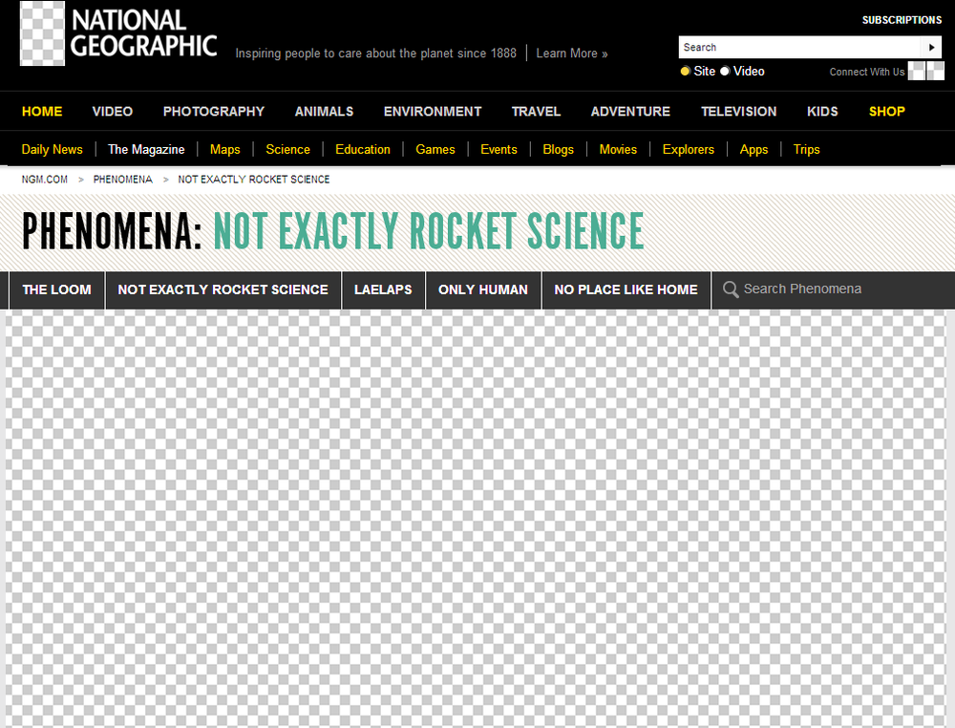This screenshot has width=955, height=728.
Task: Click Not Exactly Rocket Science breadcrumb
Action: click(253, 179)
